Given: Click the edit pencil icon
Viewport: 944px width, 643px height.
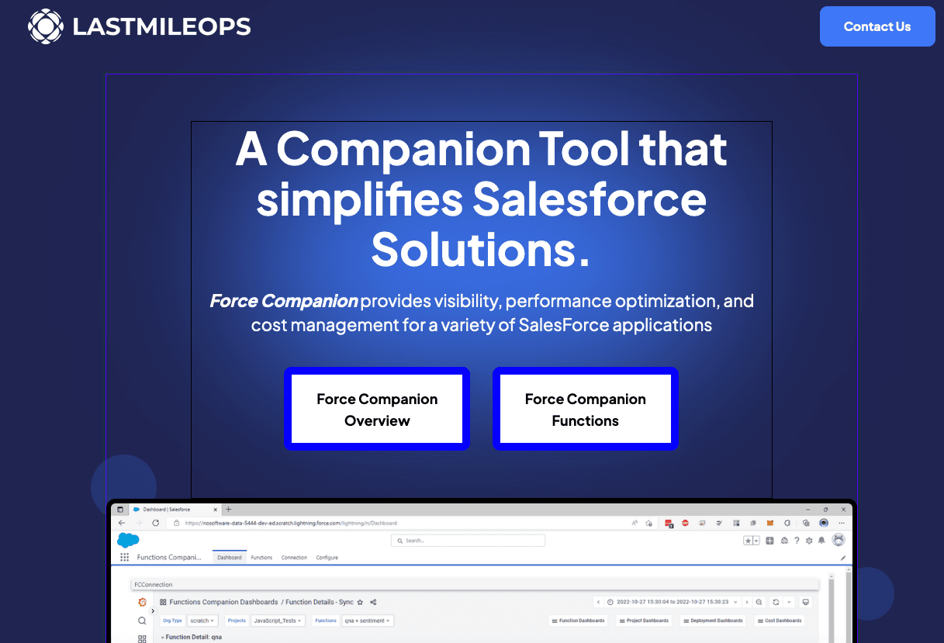Looking at the screenshot, I should pos(843,558).
